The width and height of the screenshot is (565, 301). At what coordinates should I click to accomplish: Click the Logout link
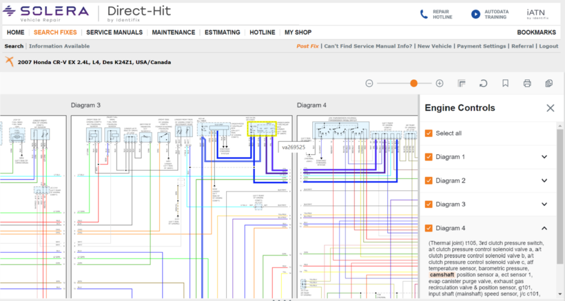tap(548, 46)
